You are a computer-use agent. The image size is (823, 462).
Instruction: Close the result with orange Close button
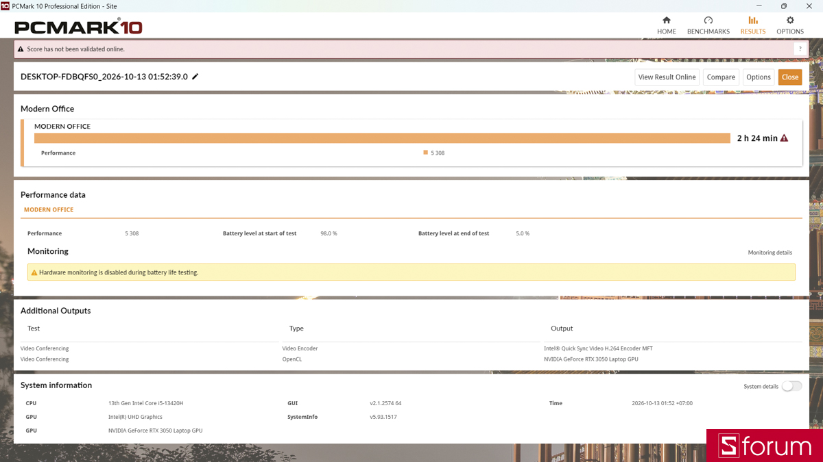(790, 77)
